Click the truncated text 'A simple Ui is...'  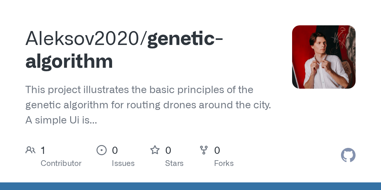[61, 120]
